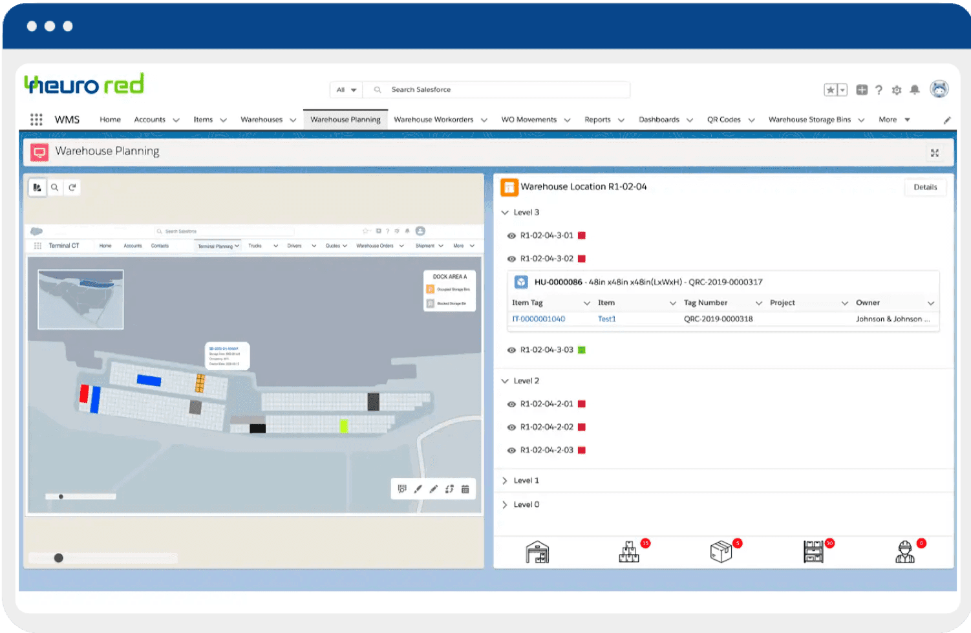Toggle eye icon for R1-02-04-3-01
Viewport: 971px width, 633px height.
point(511,236)
